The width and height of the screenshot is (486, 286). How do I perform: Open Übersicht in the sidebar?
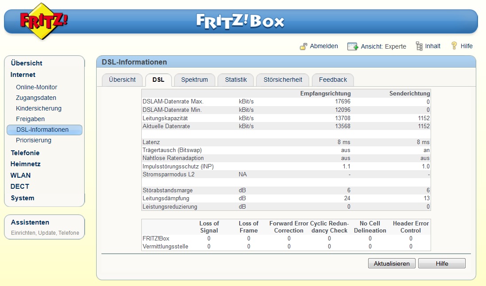(x=27, y=63)
